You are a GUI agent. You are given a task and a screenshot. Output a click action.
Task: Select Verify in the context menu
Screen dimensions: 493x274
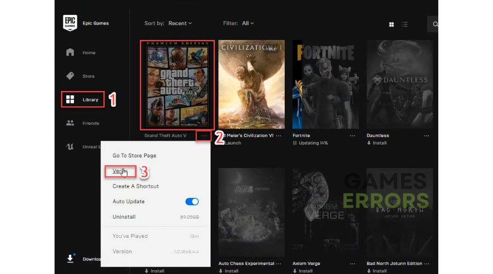[x=120, y=171]
